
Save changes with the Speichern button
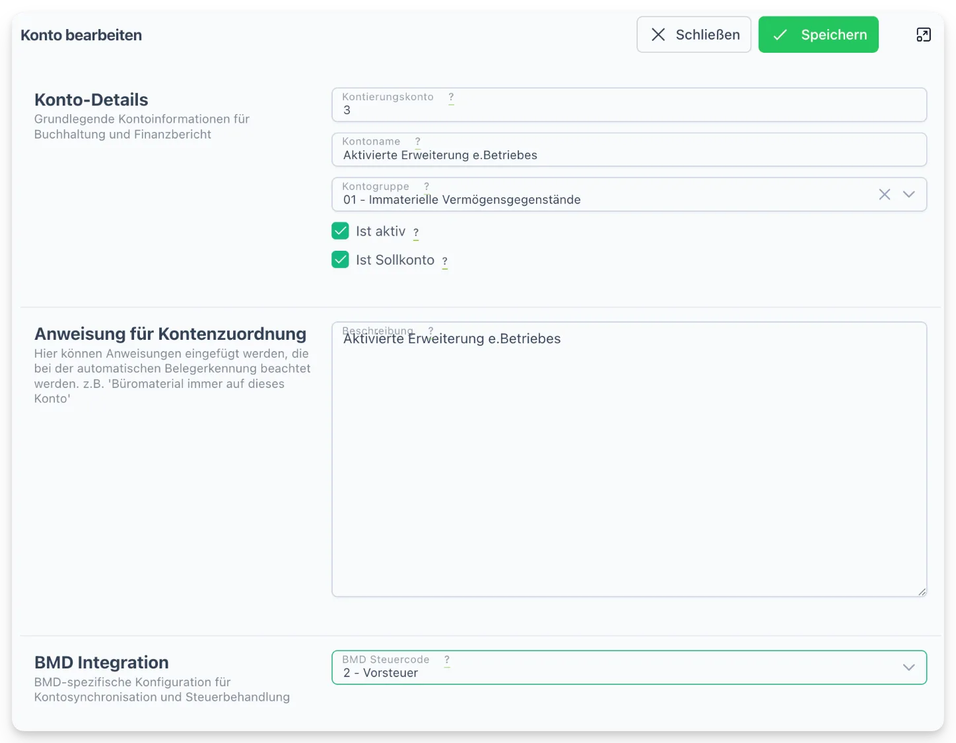(818, 34)
